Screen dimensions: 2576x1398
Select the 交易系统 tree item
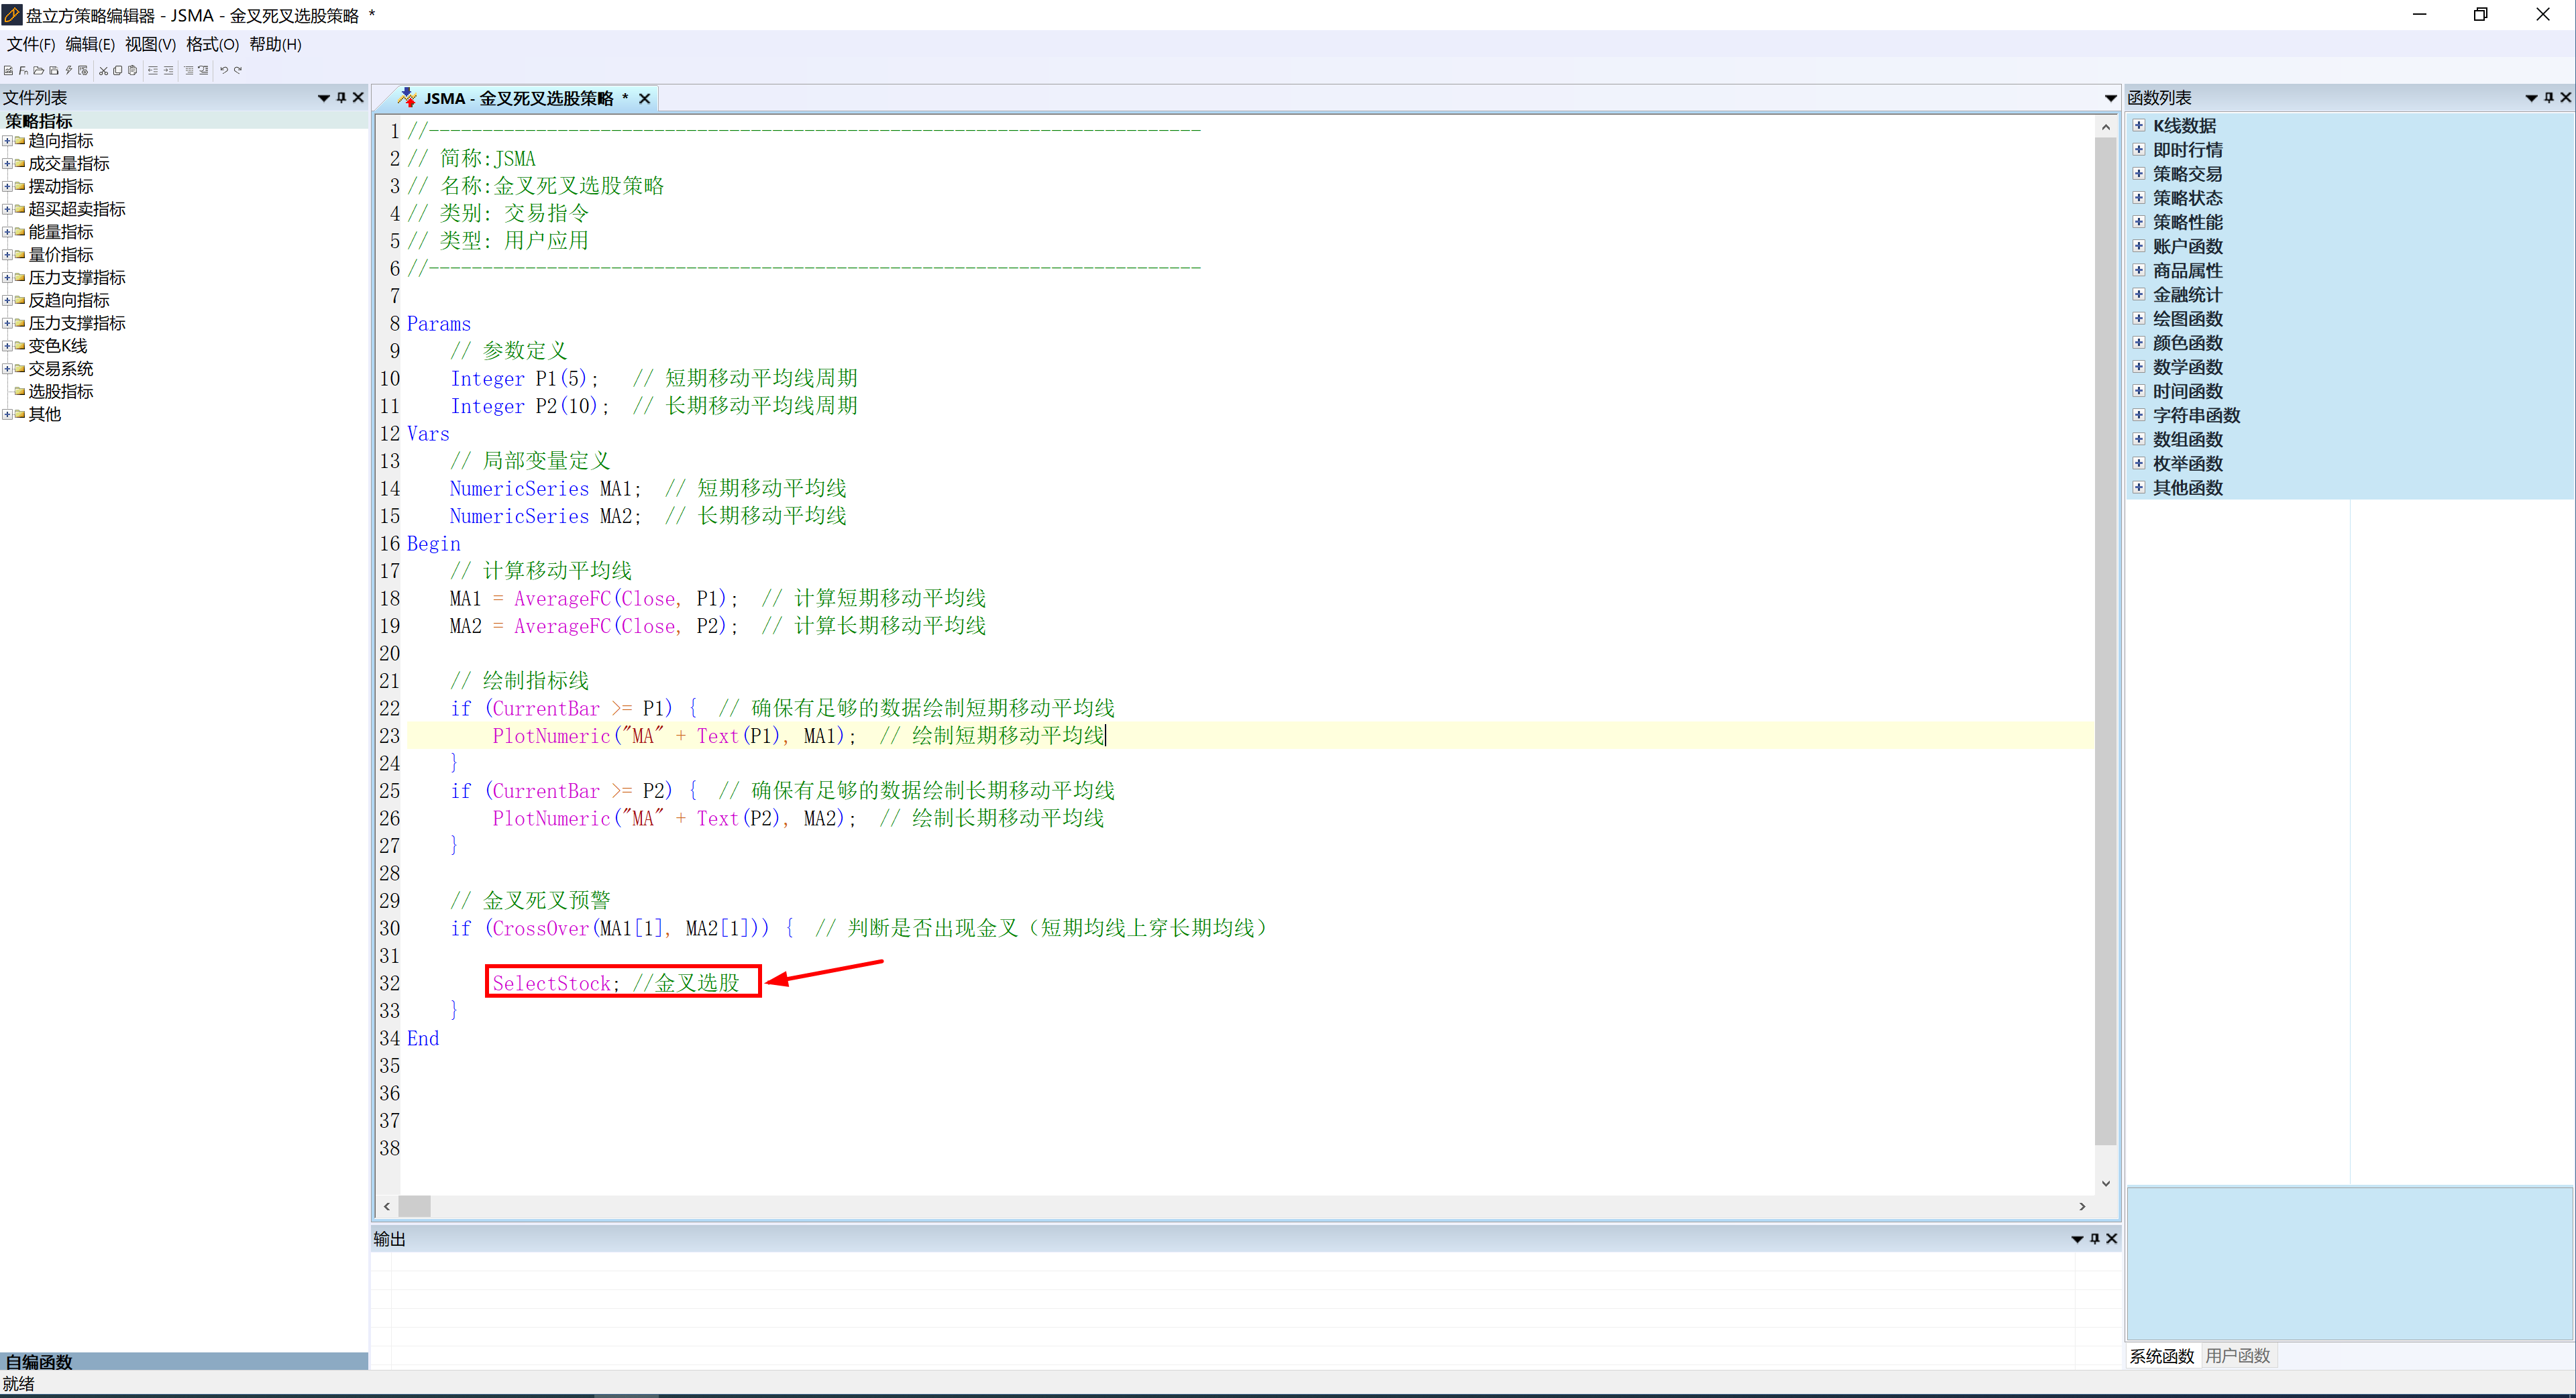tap(61, 369)
